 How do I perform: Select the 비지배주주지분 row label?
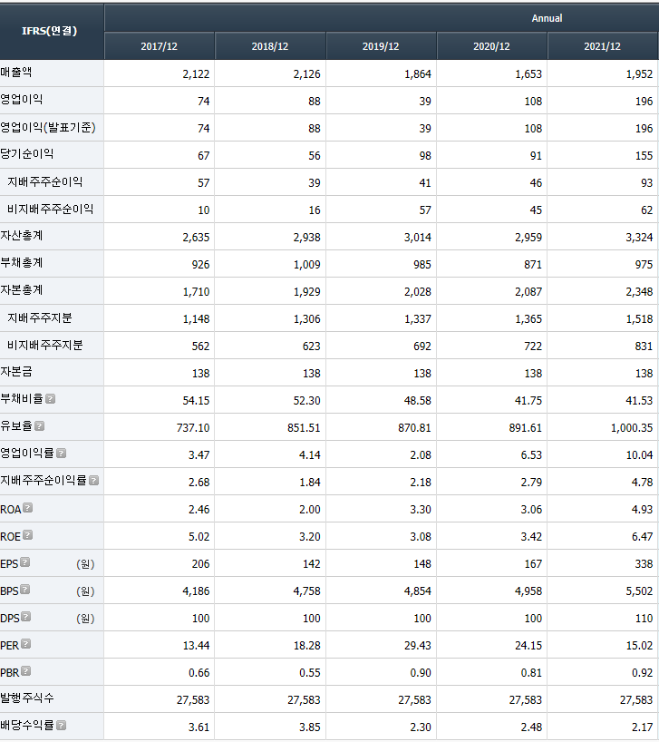coord(45,345)
